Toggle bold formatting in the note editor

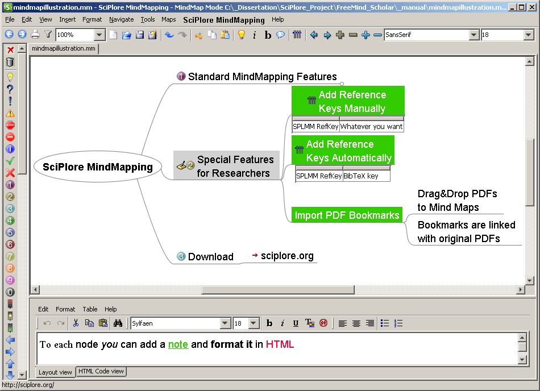click(269, 323)
